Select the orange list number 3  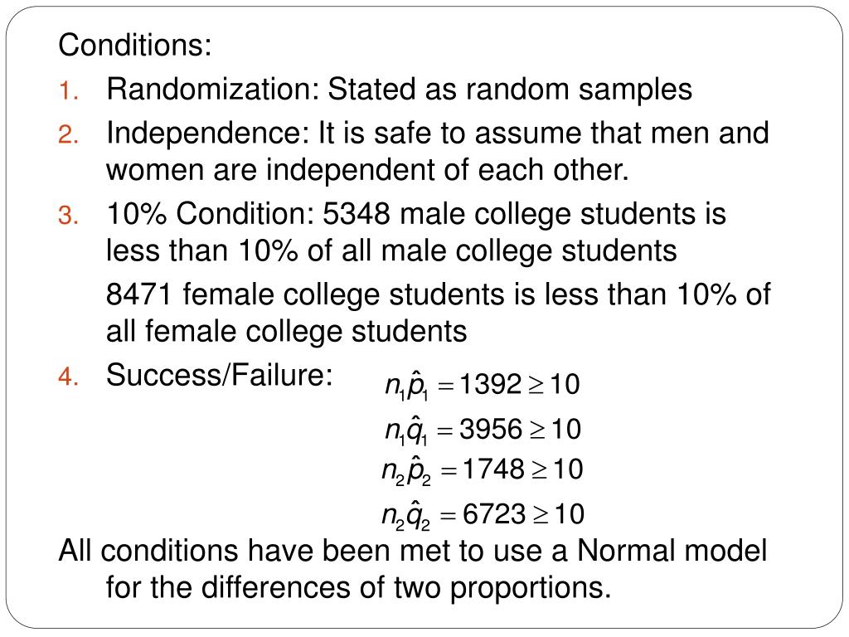[x=68, y=216]
